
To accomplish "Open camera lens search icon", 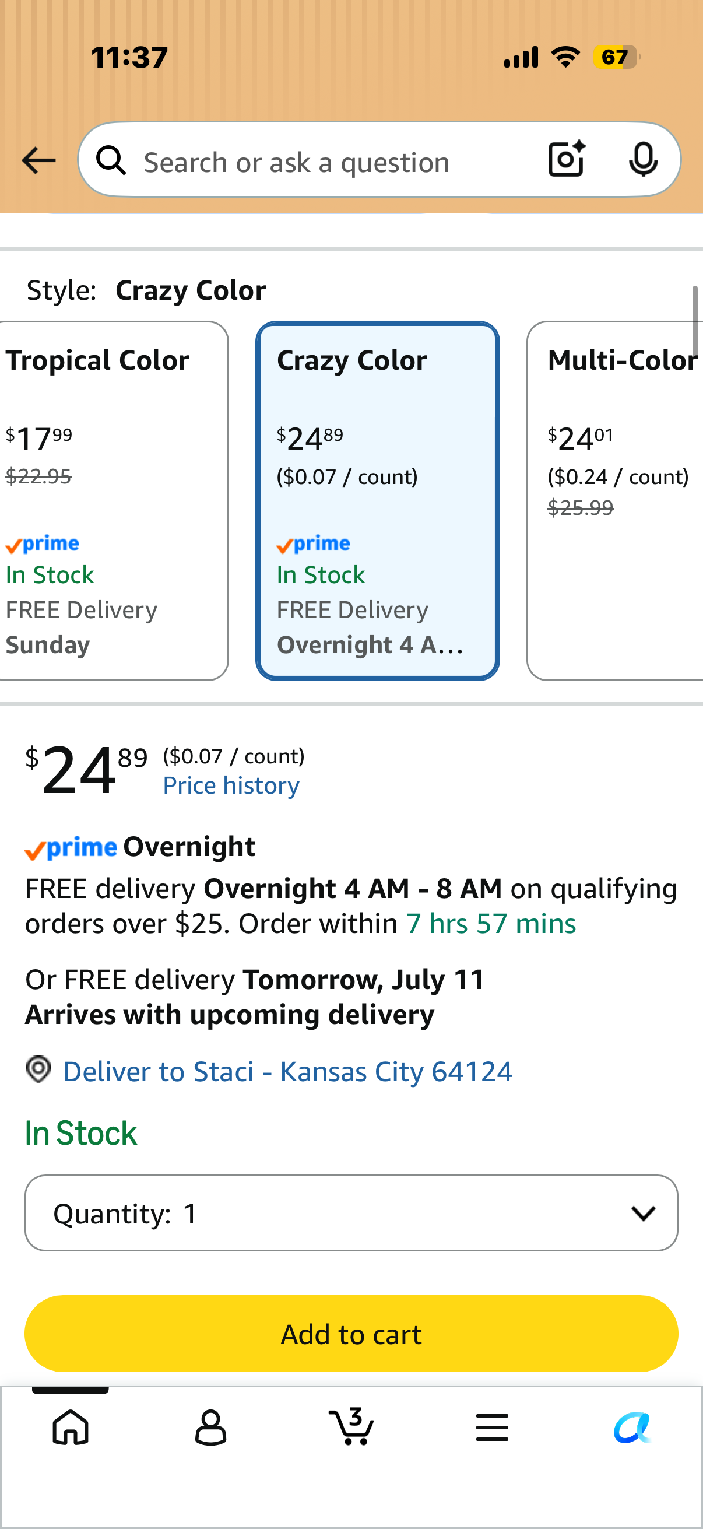I will [x=567, y=159].
